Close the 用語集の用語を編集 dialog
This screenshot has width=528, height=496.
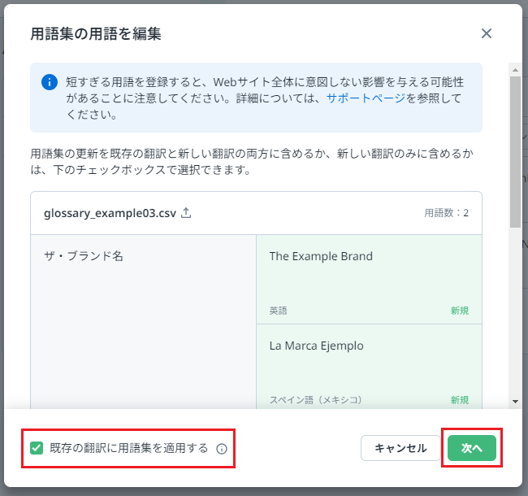[x=487, y=33]
